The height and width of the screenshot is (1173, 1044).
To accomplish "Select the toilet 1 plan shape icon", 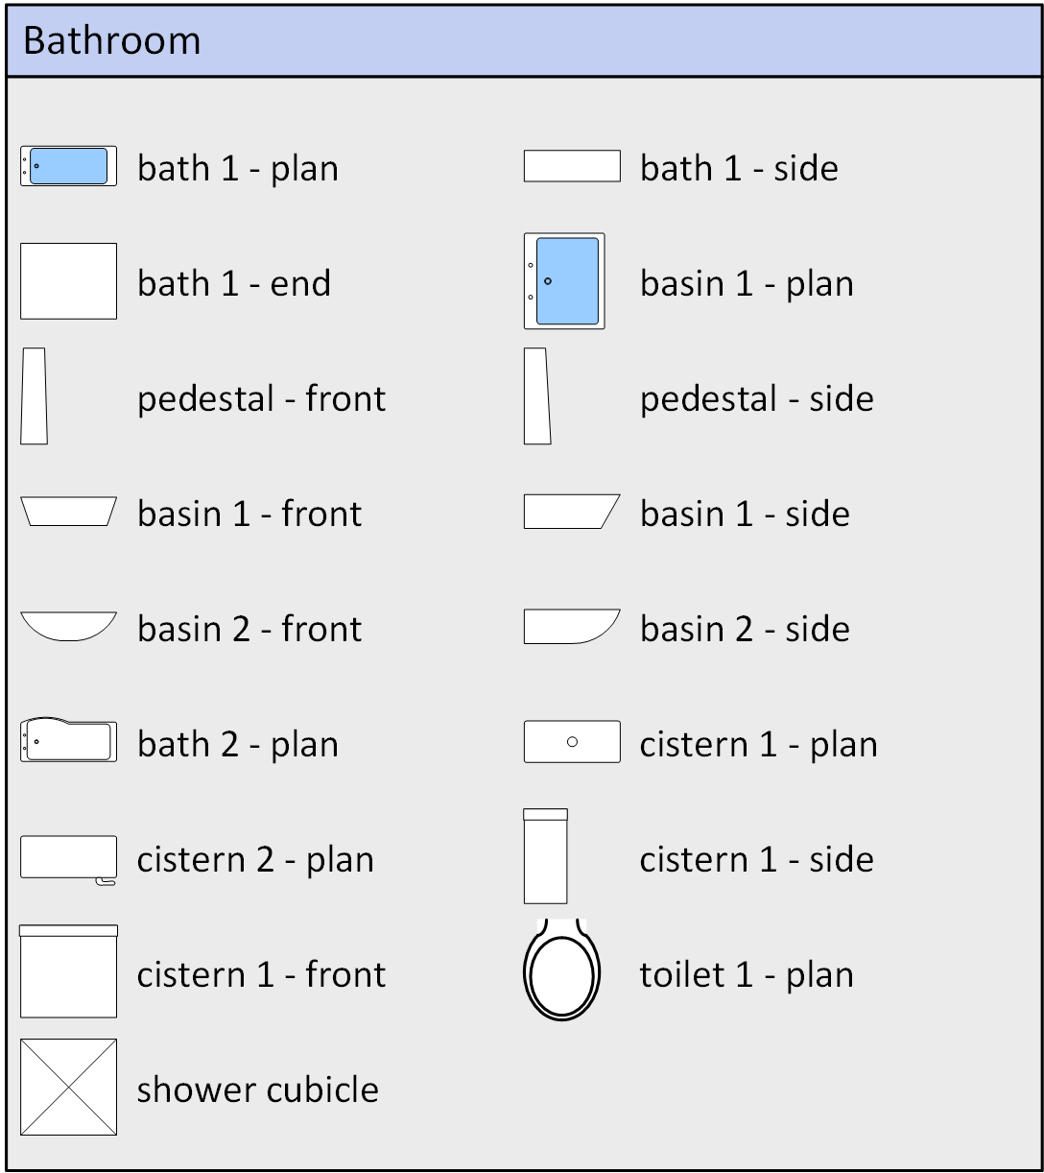I will 562,971.
